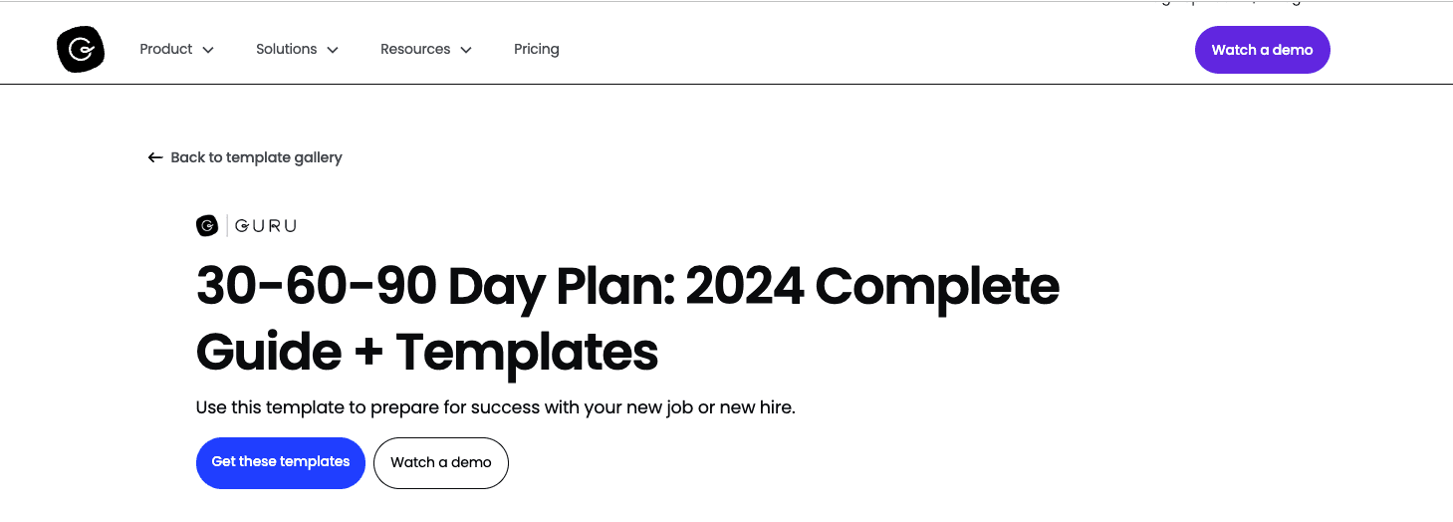This screenshot has width=1453, height=522.
Task: Click the back arrow icon
Action: [x=155, y=157]
